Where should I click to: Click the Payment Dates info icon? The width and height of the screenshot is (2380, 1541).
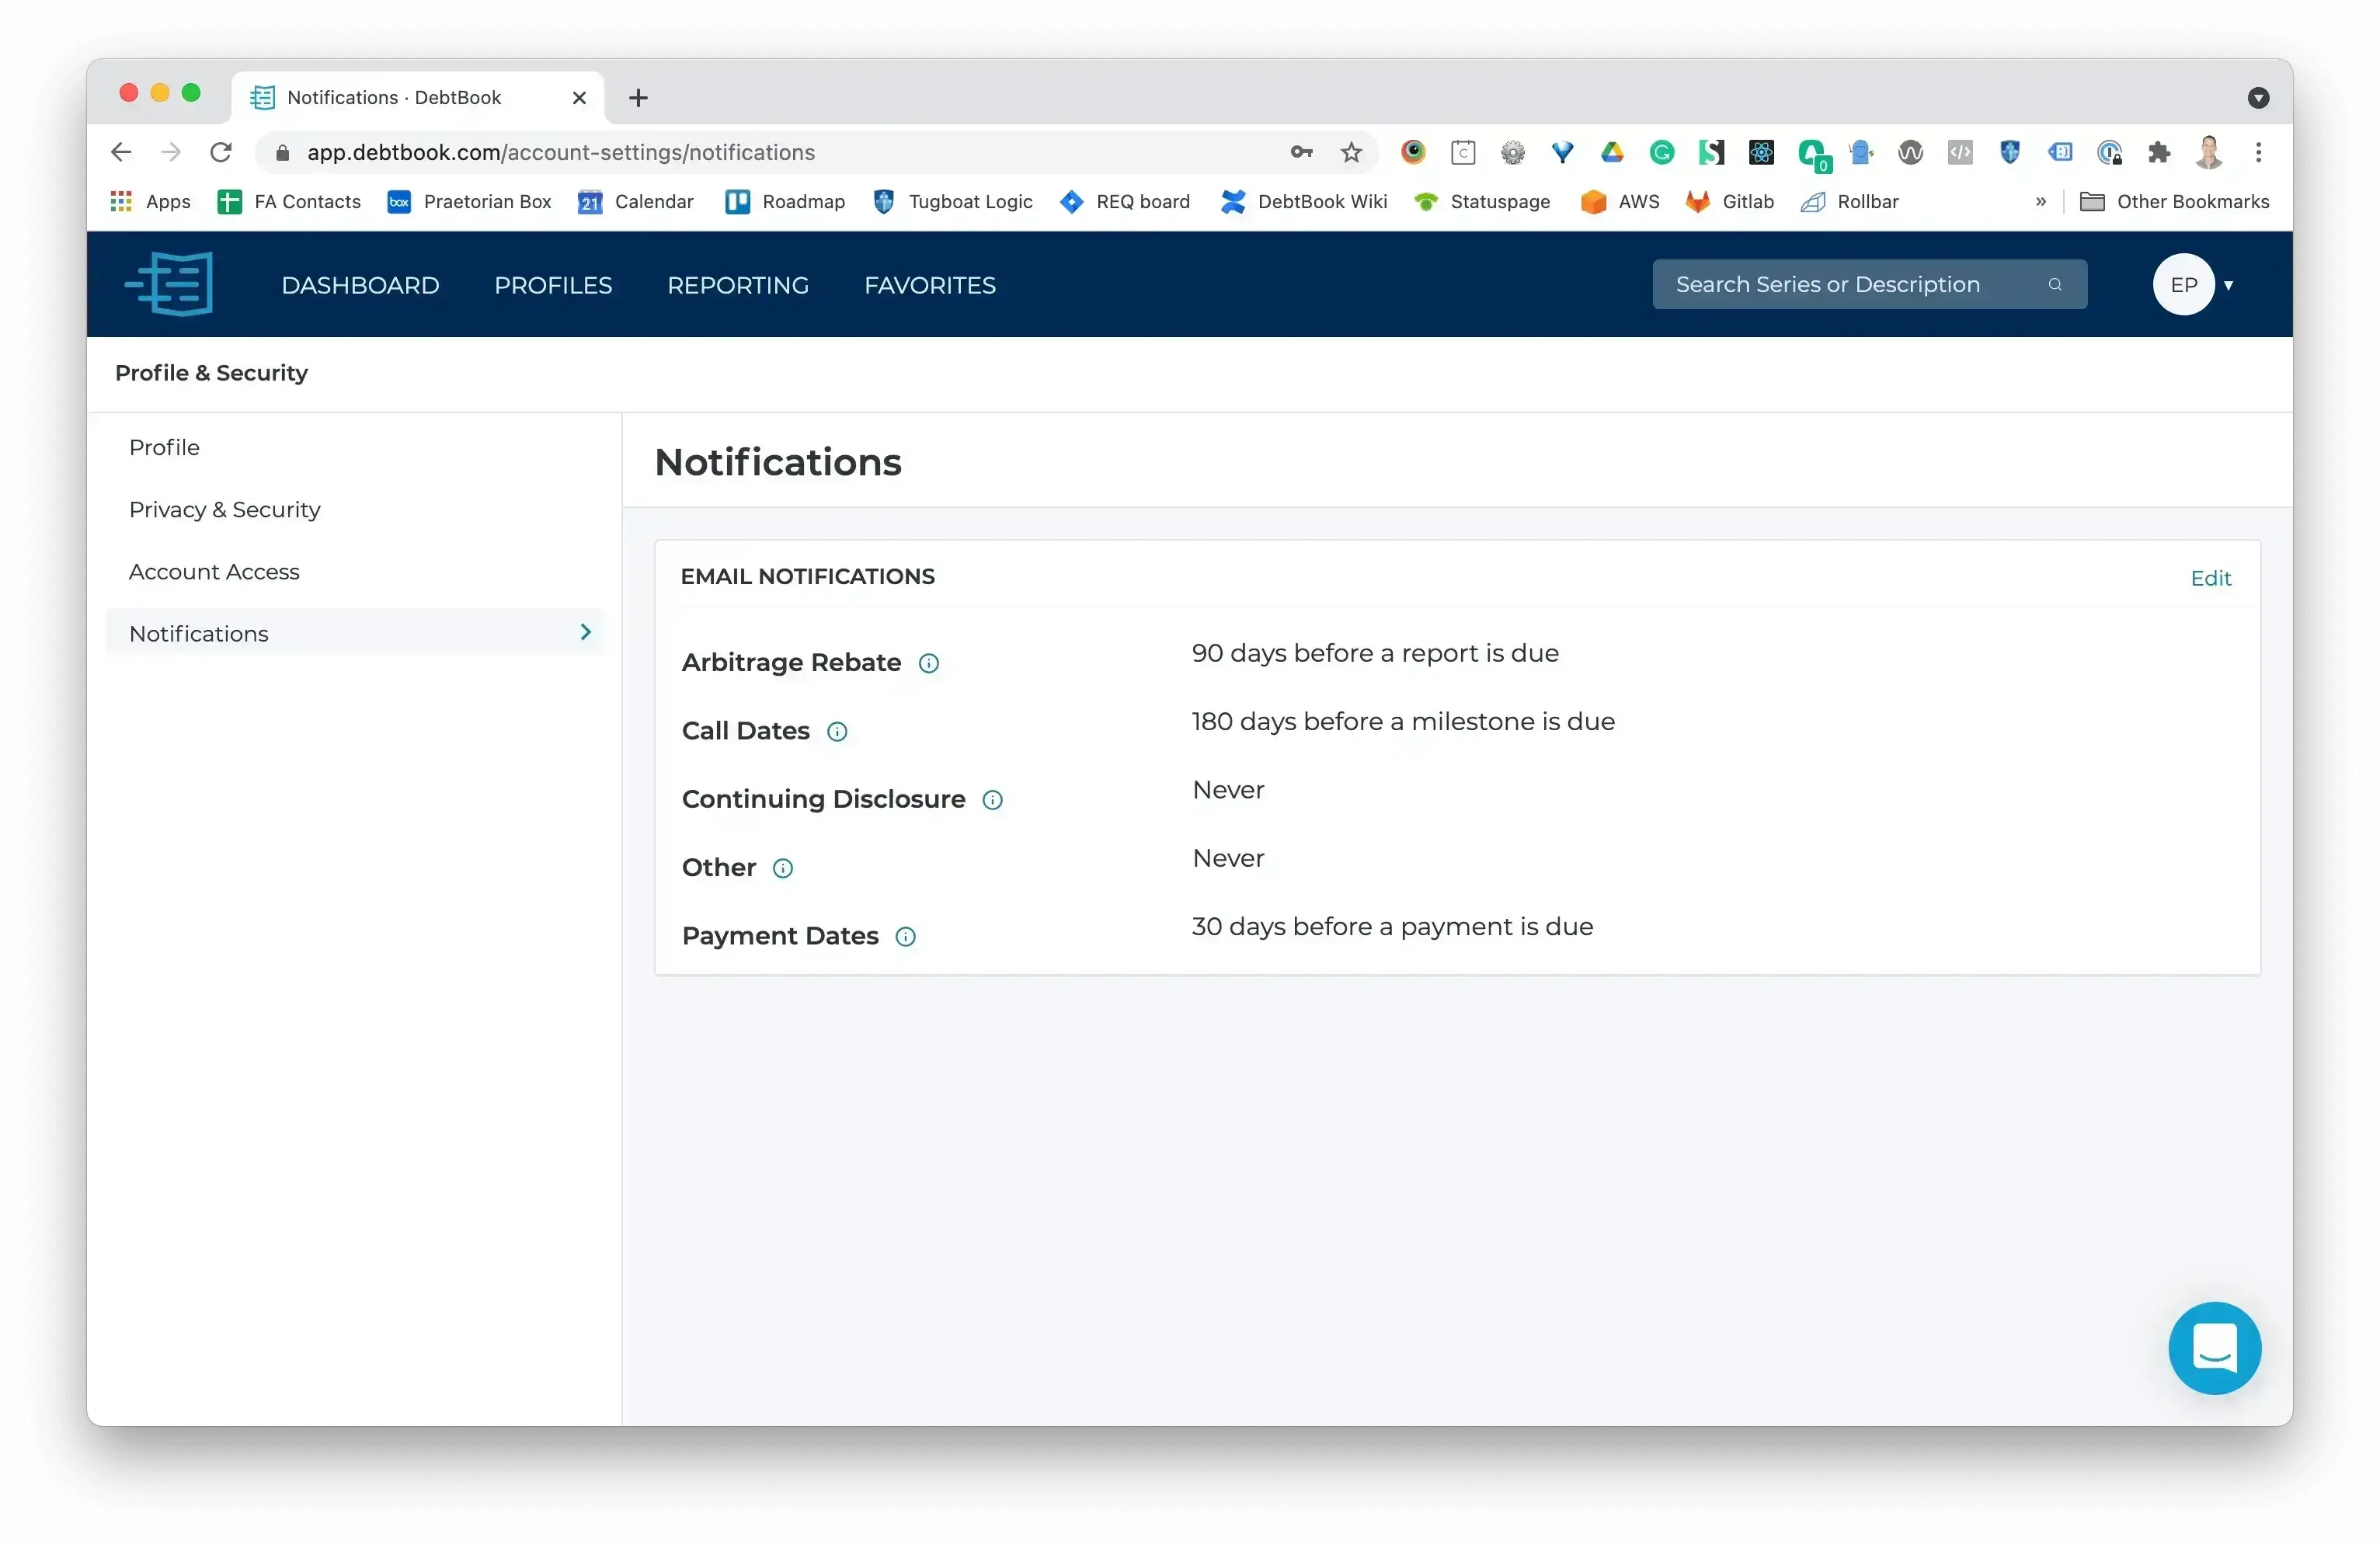pos(905,937)
